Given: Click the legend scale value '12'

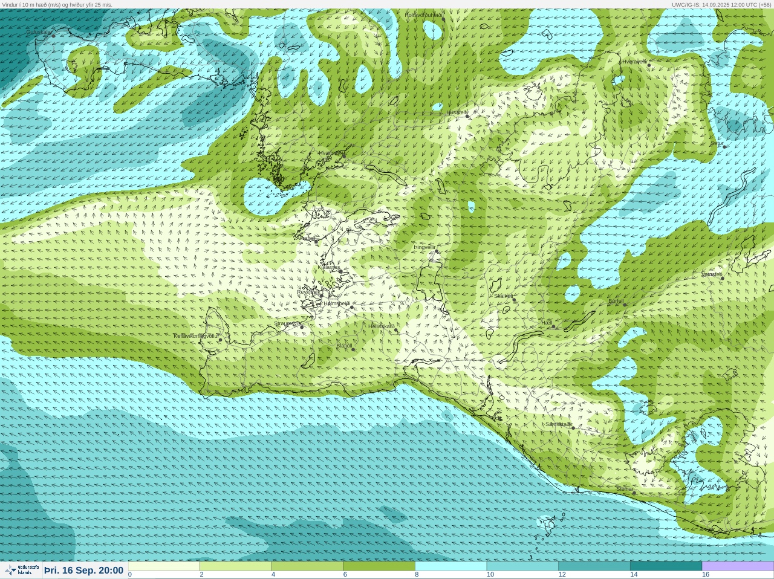Looking at the screenshot, I should (562, 575).
